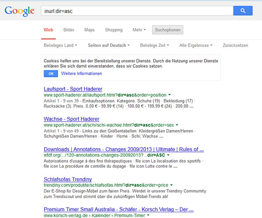
Task: Open the Weitere Informationen link
Action: [81, 74]
